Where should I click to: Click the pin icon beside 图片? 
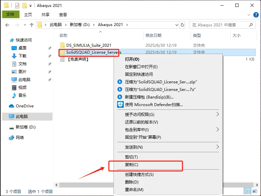click(x=49, y=72)
